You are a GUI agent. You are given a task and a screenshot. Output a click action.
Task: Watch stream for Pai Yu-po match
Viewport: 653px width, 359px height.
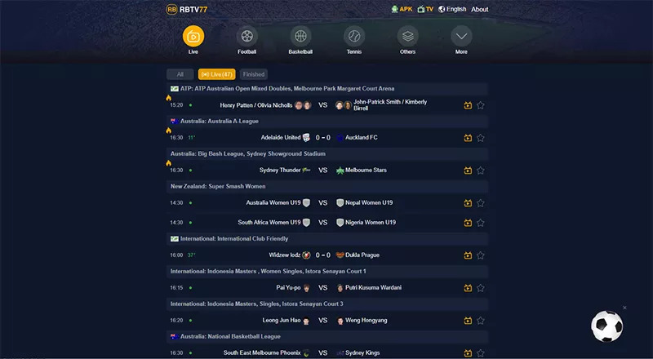468,288
